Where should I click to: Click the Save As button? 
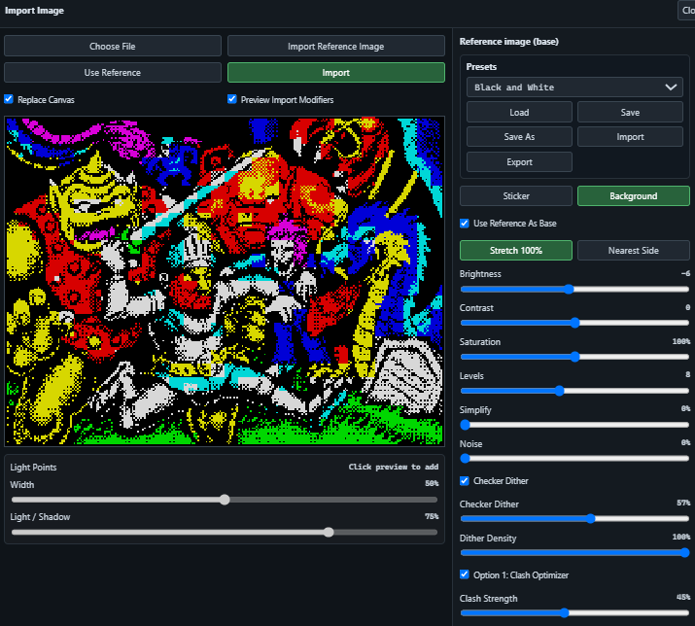tap(519, 137)
